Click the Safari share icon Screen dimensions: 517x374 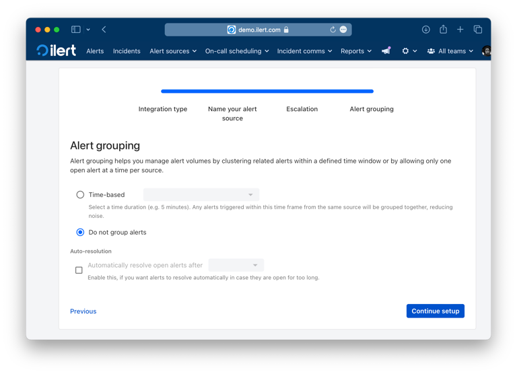point(443,30)
